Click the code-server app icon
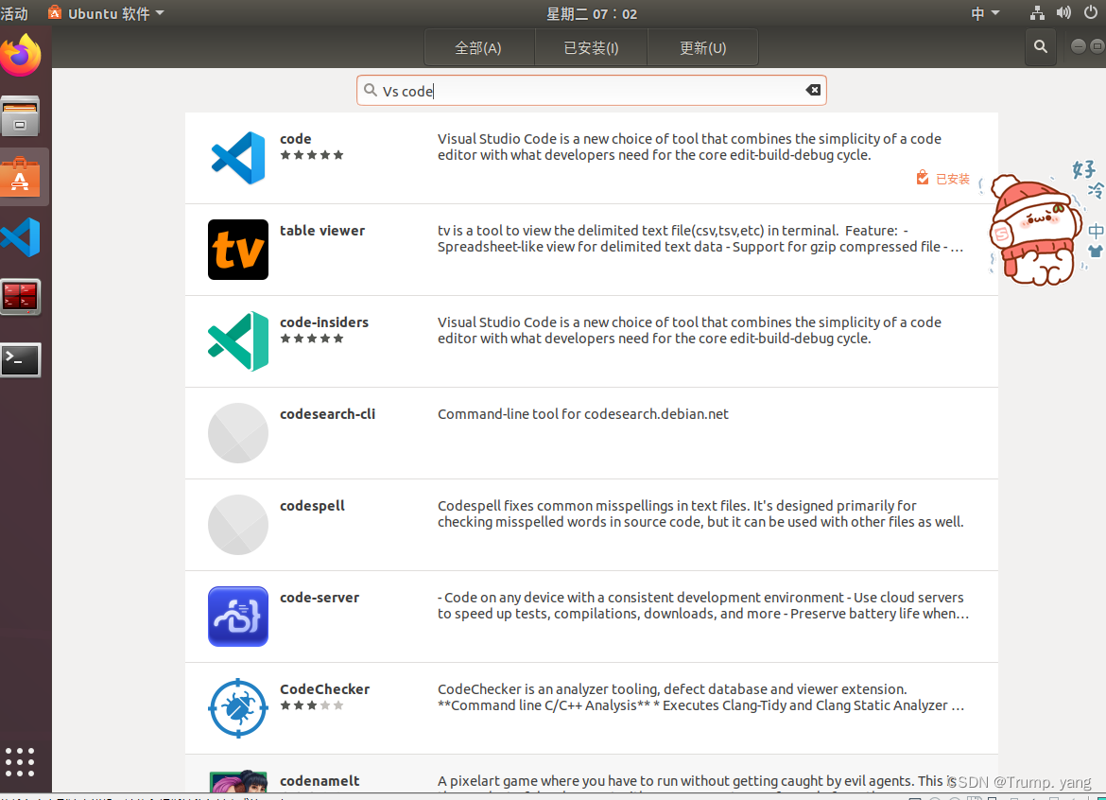The width and height of the screenshot is (1106, 800). pos(237,617)
